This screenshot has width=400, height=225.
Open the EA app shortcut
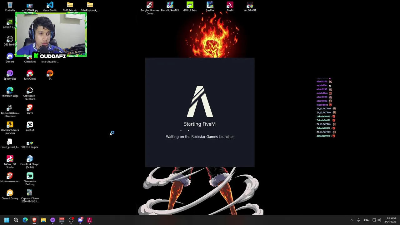click(x=50, y=75)
